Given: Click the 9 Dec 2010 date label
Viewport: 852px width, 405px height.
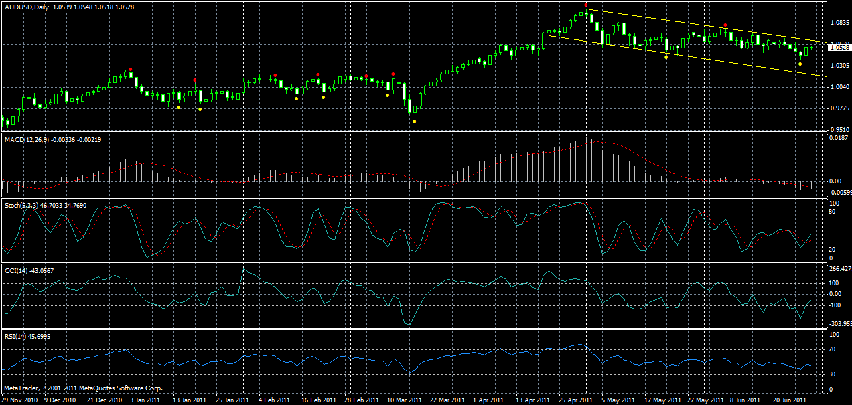Looking at the screenshot, I should [x=60, y=400].
